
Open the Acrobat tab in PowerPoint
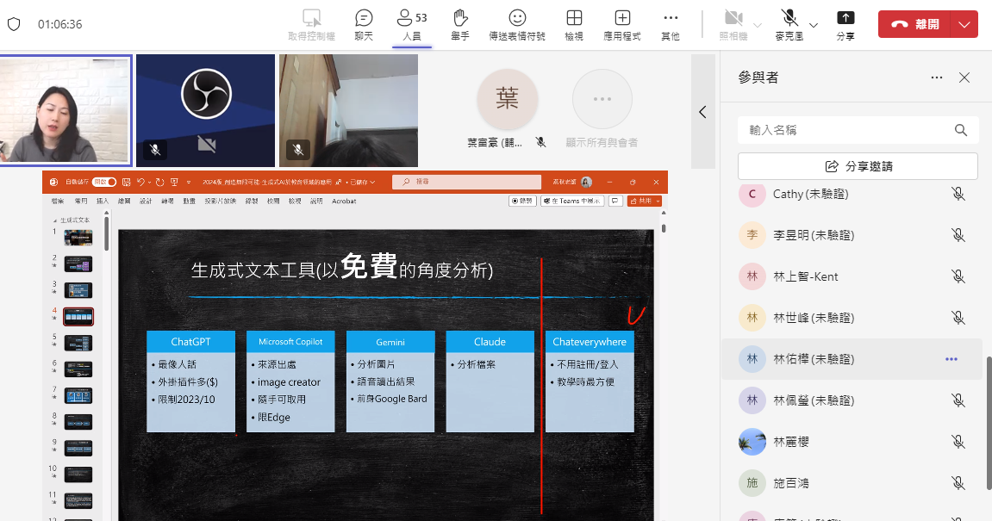(344, 201)
